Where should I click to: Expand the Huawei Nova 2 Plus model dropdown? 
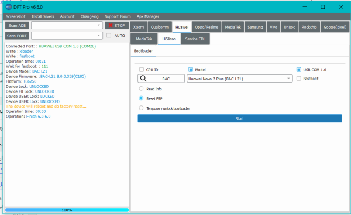[x=239, y=79]
